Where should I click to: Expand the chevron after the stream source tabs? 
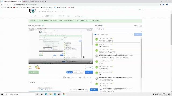click(x=91, y=77)
